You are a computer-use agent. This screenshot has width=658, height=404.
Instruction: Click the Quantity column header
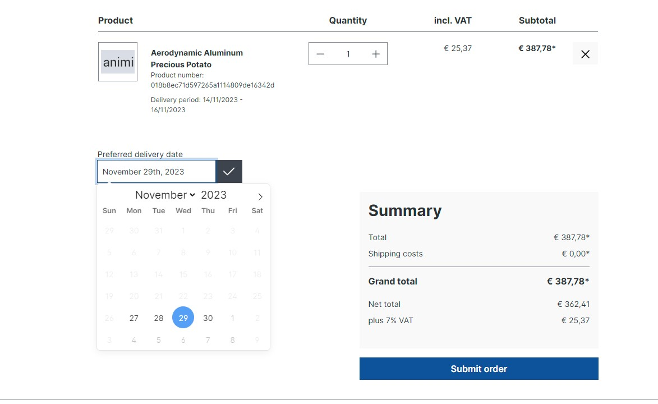point(348,20)
